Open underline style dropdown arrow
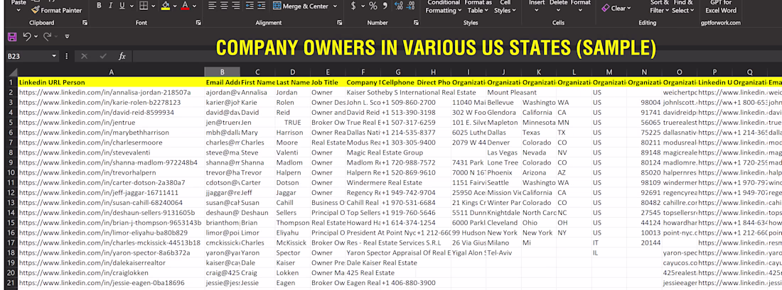 click(x=131, y=6)
